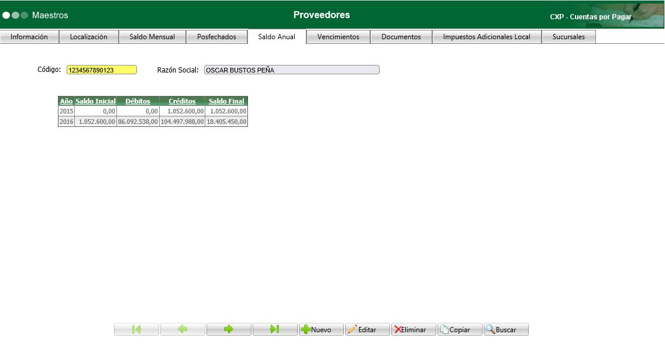Click the Razón Social field
Screen dimensions: 665x348
[292, 70]
